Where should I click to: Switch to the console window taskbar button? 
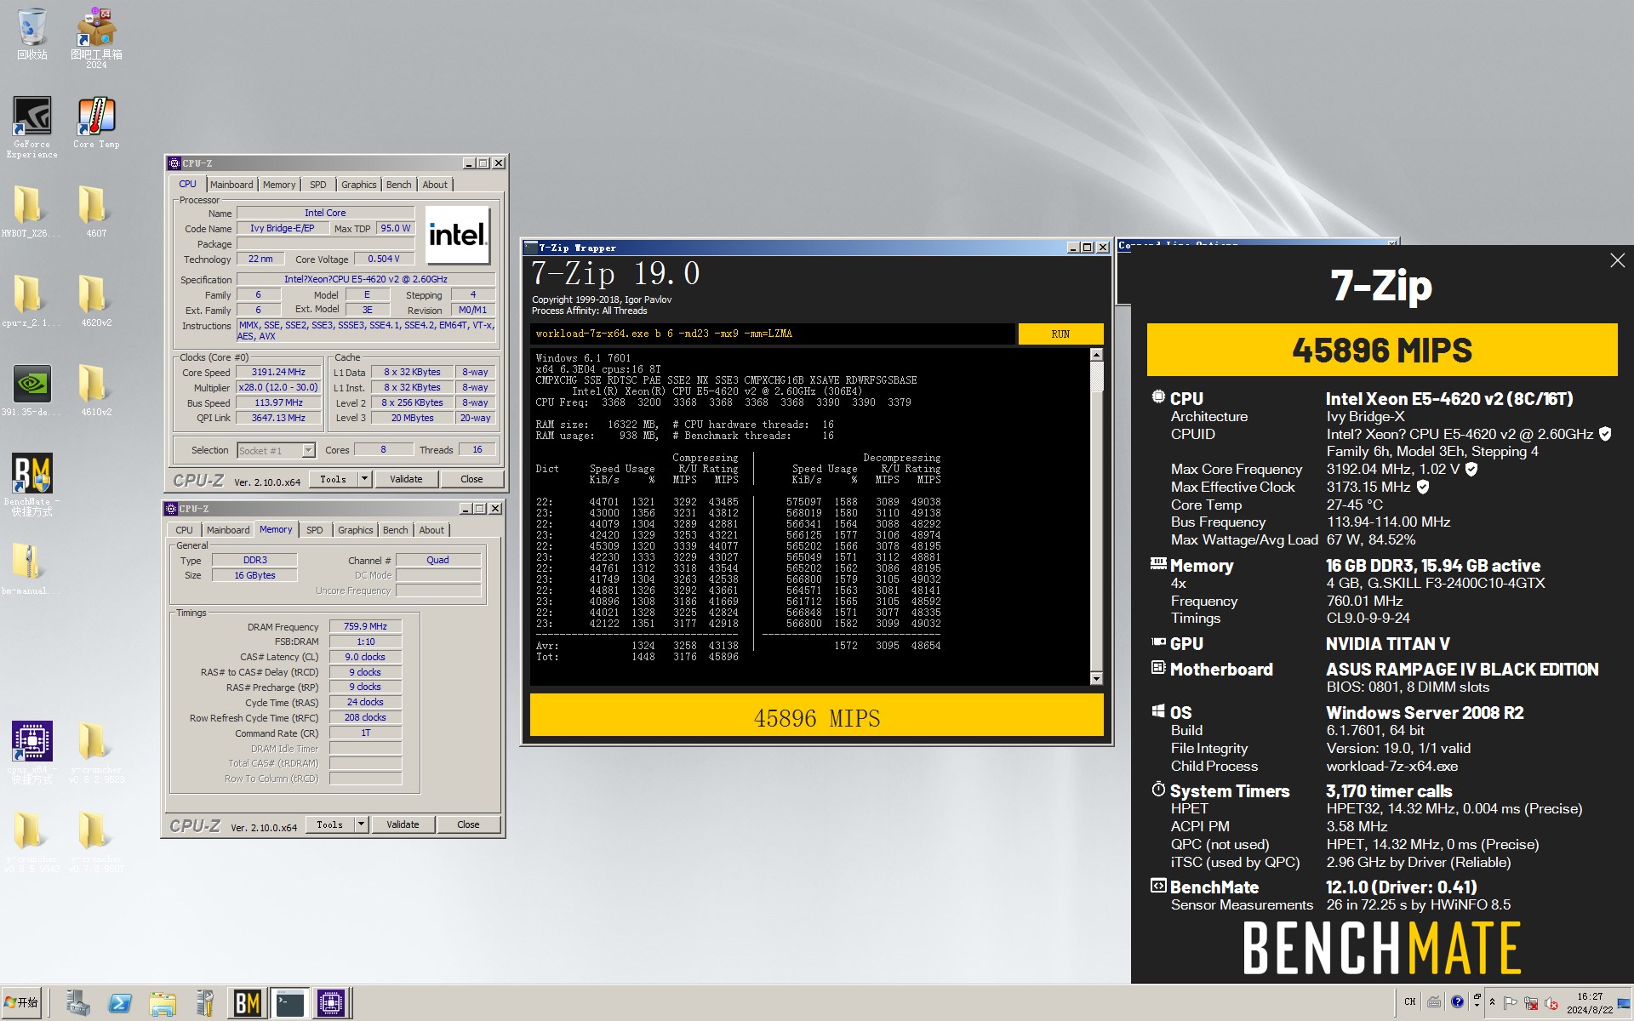(x=289, y=1003)
